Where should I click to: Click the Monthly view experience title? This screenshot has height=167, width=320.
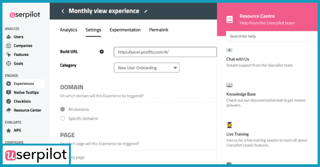pos(104,11)
